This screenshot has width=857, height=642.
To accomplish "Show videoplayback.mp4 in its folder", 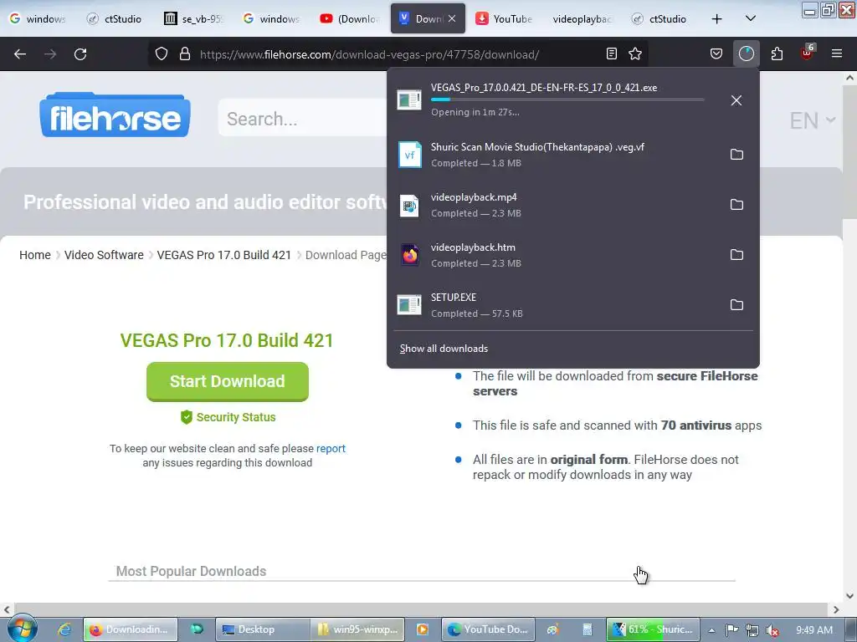I will pyautogui.click(x=736, y=205).
